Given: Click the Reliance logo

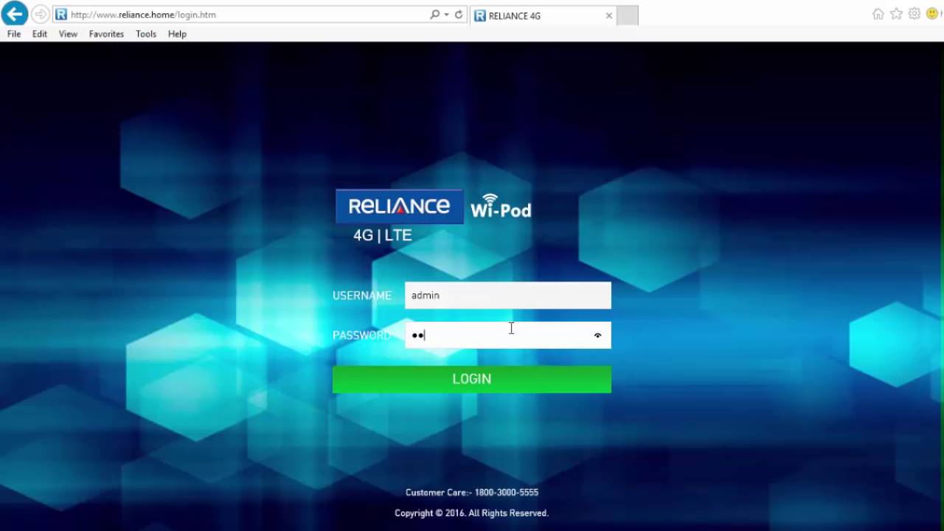Looking at the screenshot, I should pyautogui.click(x=400, y=206).
